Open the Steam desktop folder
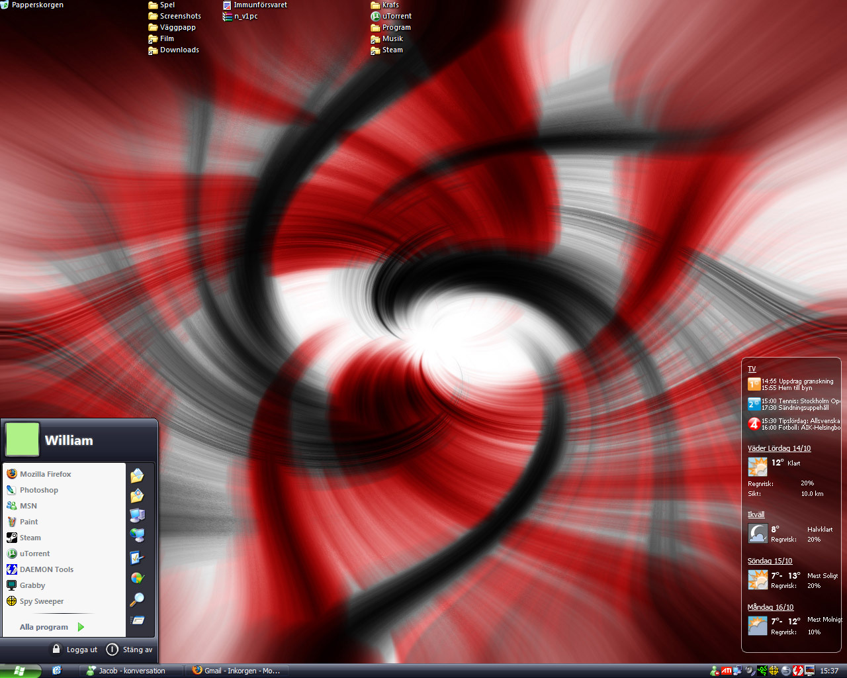This screenshot has width=847, height=678. [x=387, y=50]
